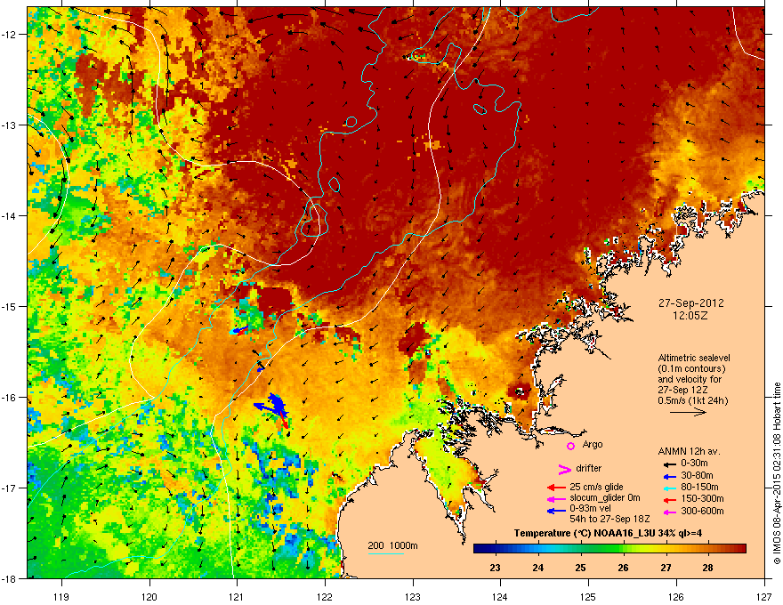783x605 pixels.
Task: Click the date text 27-Sep-2012
Action: click(690, 303)
